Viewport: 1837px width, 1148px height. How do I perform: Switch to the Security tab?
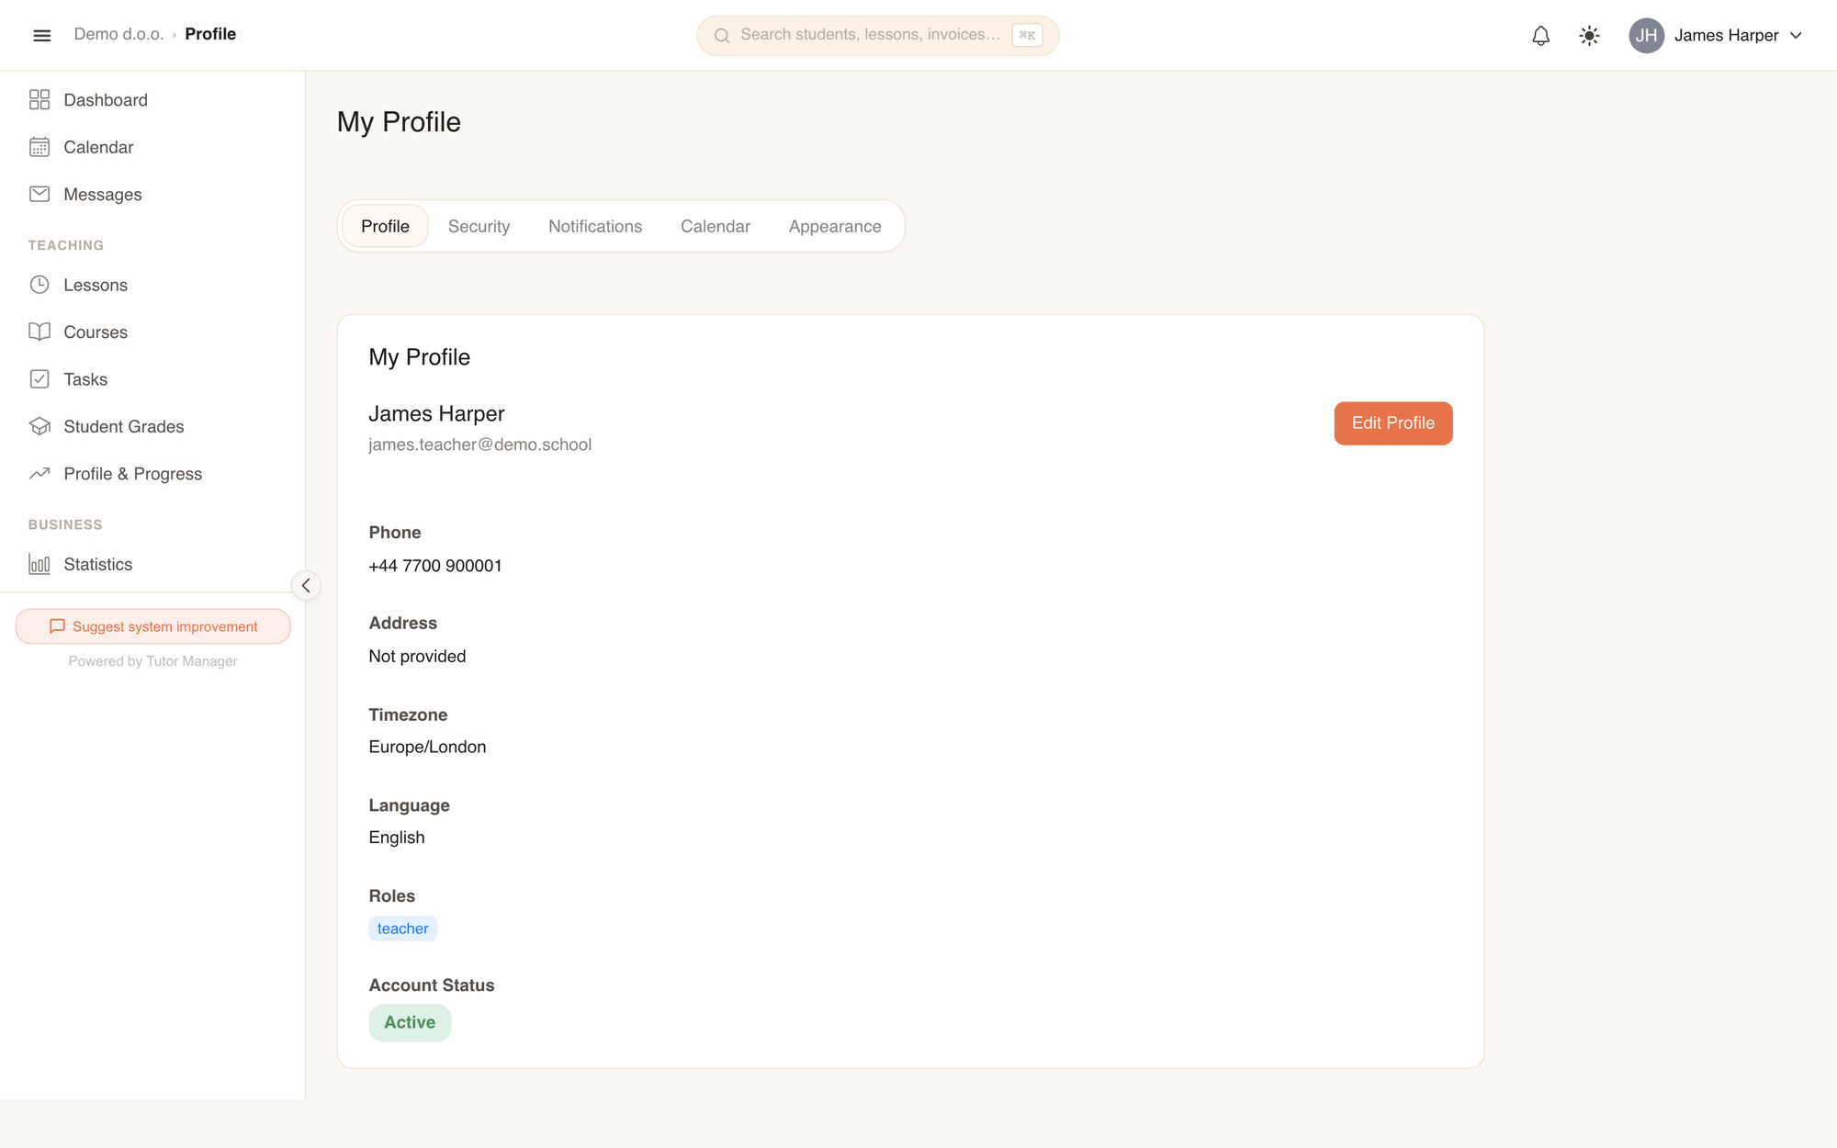coord(479,227)
